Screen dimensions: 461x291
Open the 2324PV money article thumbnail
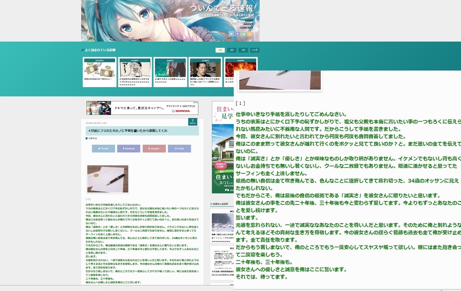point(99,70)
